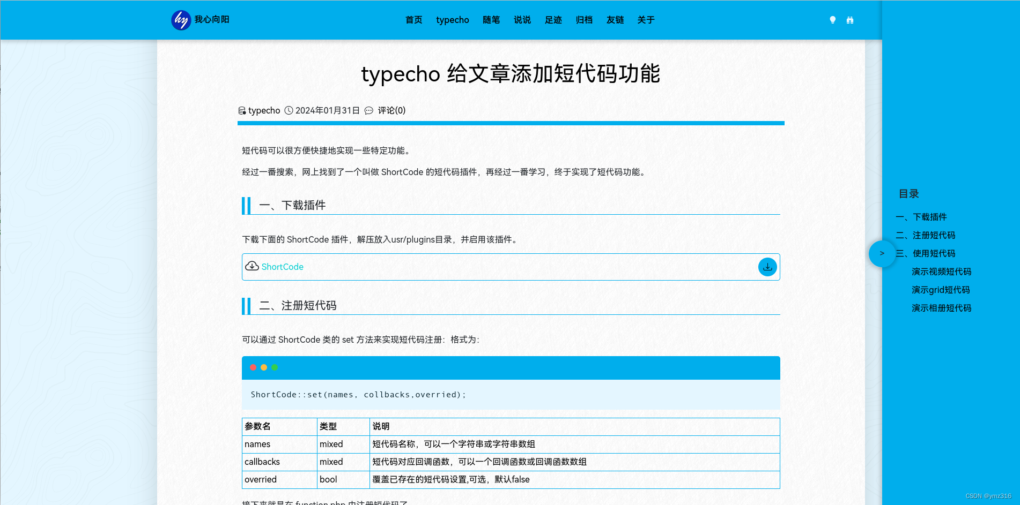Jump to 三、使用短代码 in the table of contents
The image size is (1020, 505).
[x=926, y=253]
